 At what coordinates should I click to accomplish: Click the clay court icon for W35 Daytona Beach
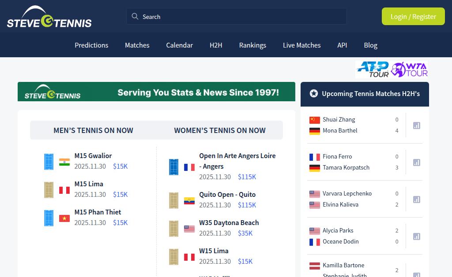pos(173,229)
